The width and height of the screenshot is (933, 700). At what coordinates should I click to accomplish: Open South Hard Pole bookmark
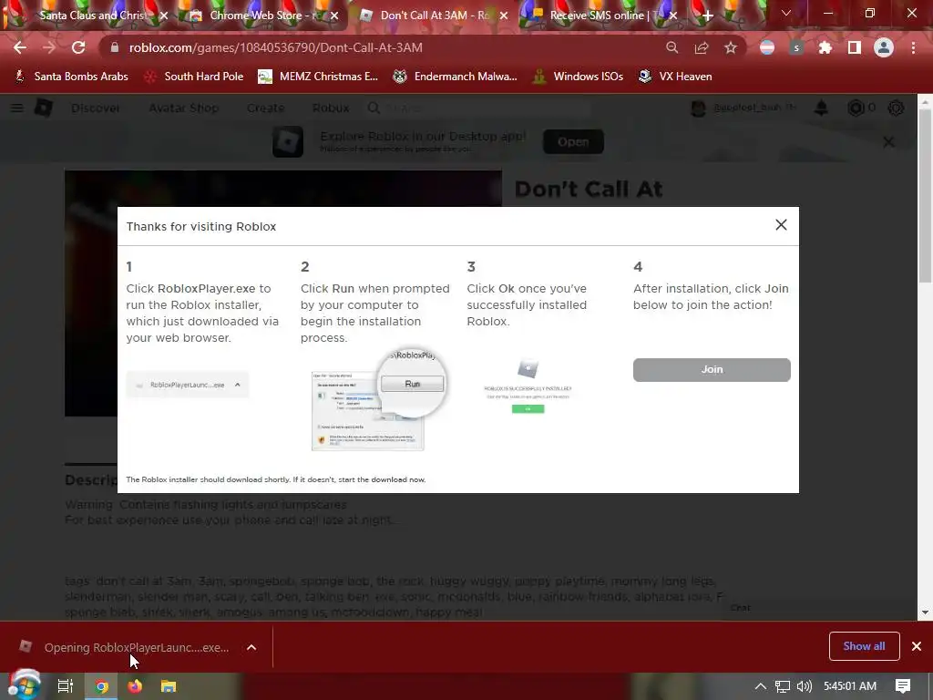[x=194, y=77]
